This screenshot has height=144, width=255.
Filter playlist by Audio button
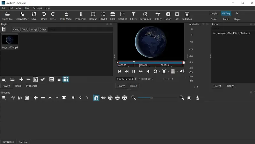point(25,29)
